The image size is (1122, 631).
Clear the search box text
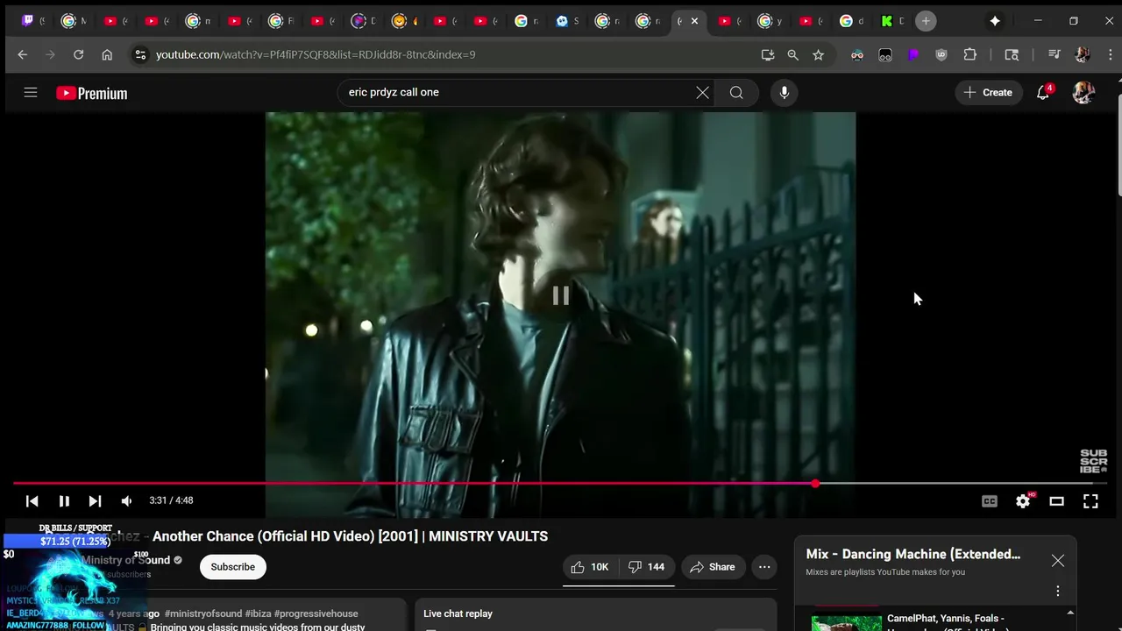tap(702, 92)
